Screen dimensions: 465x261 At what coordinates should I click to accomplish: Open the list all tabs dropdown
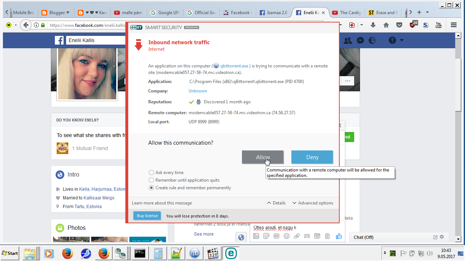point(427,12)
